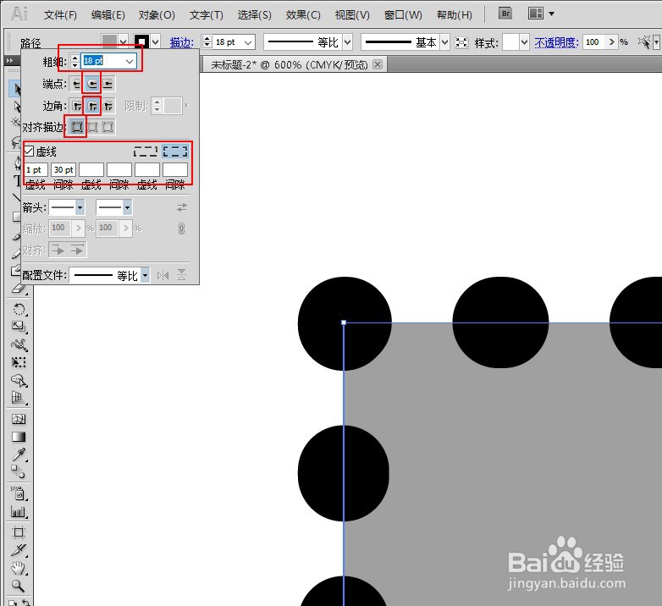This screenshot has height=606, width=662.
Task: Open opacity slider arrow
Action: click(x=611, y=41)
